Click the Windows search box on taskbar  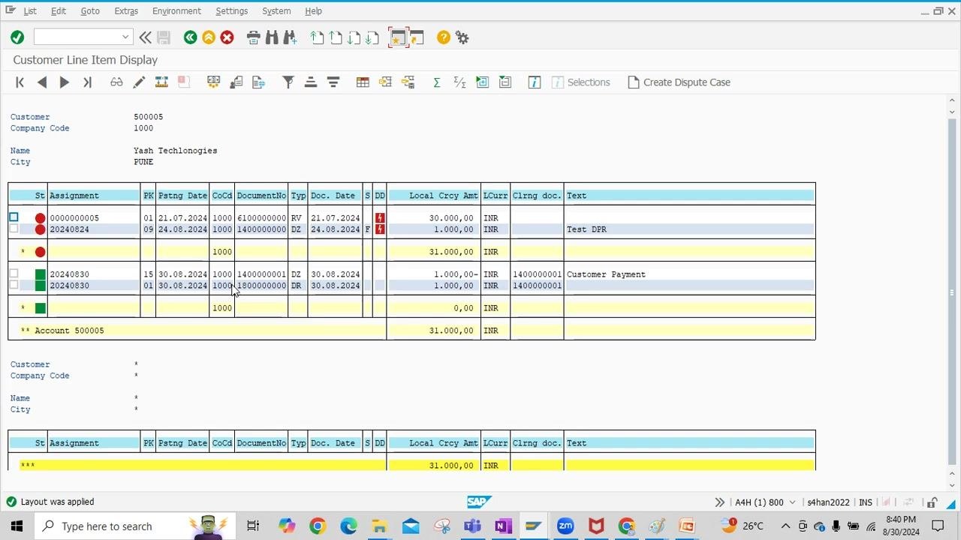pos(135,526)
